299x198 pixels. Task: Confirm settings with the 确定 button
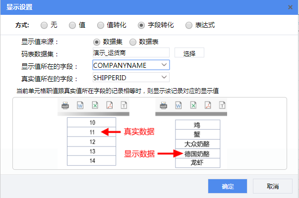(x=228, y=186)
